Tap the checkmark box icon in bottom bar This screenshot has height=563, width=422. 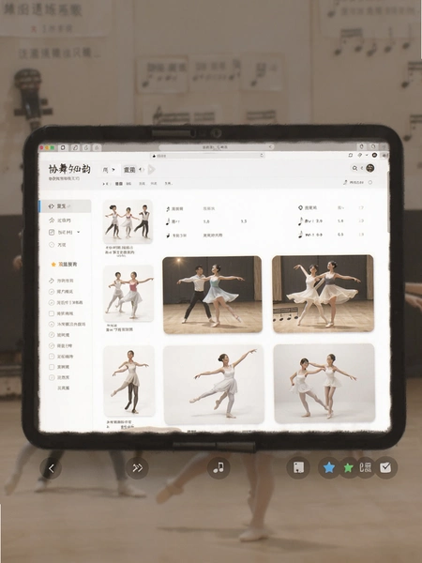[x=385, y=467]
